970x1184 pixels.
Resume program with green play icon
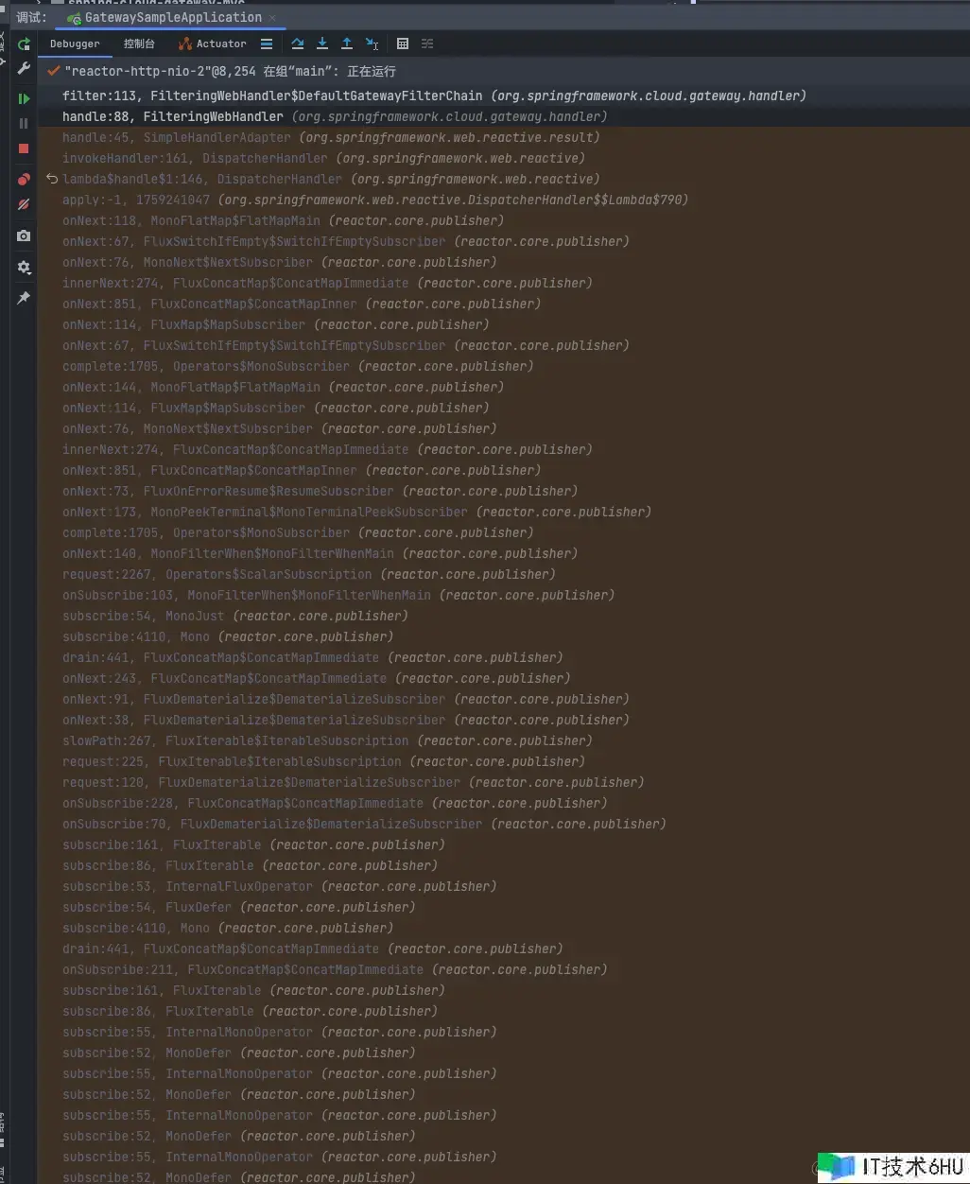point(24,98)
